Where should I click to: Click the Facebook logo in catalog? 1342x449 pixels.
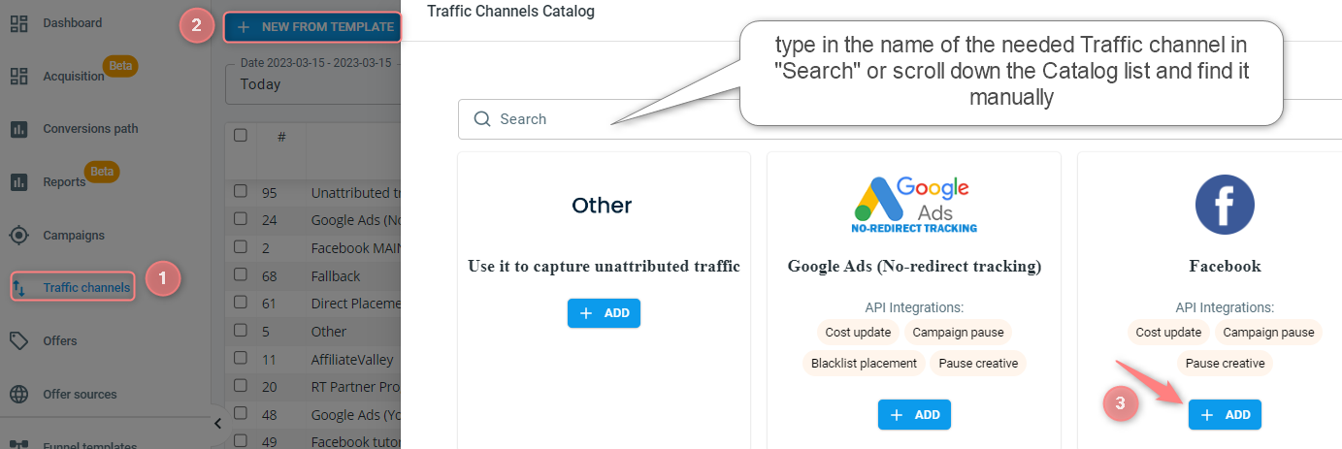tap(1225, 205)
